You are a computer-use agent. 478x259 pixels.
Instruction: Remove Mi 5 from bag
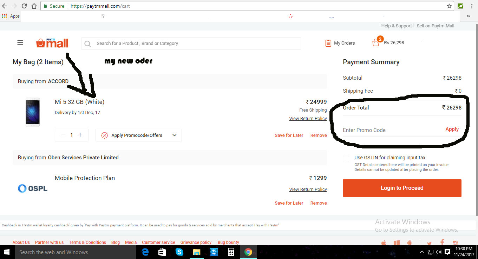(319, 135)
